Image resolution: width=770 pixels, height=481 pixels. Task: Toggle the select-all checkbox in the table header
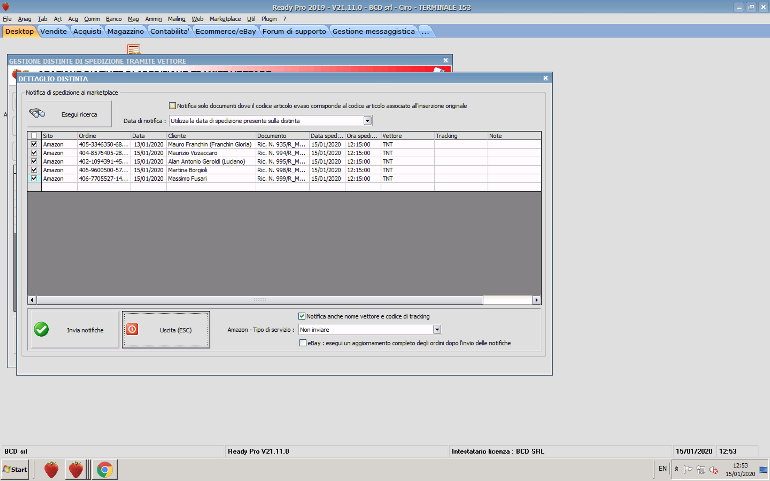point(34,136)
